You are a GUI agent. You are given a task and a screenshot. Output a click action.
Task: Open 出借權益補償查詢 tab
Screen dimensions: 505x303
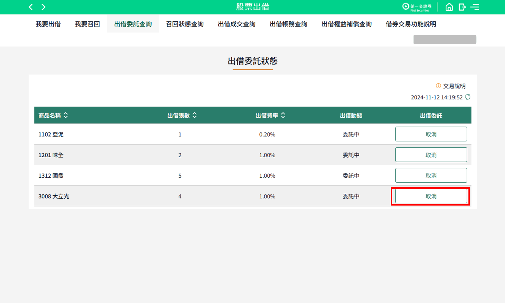click(x=346, y=24)
